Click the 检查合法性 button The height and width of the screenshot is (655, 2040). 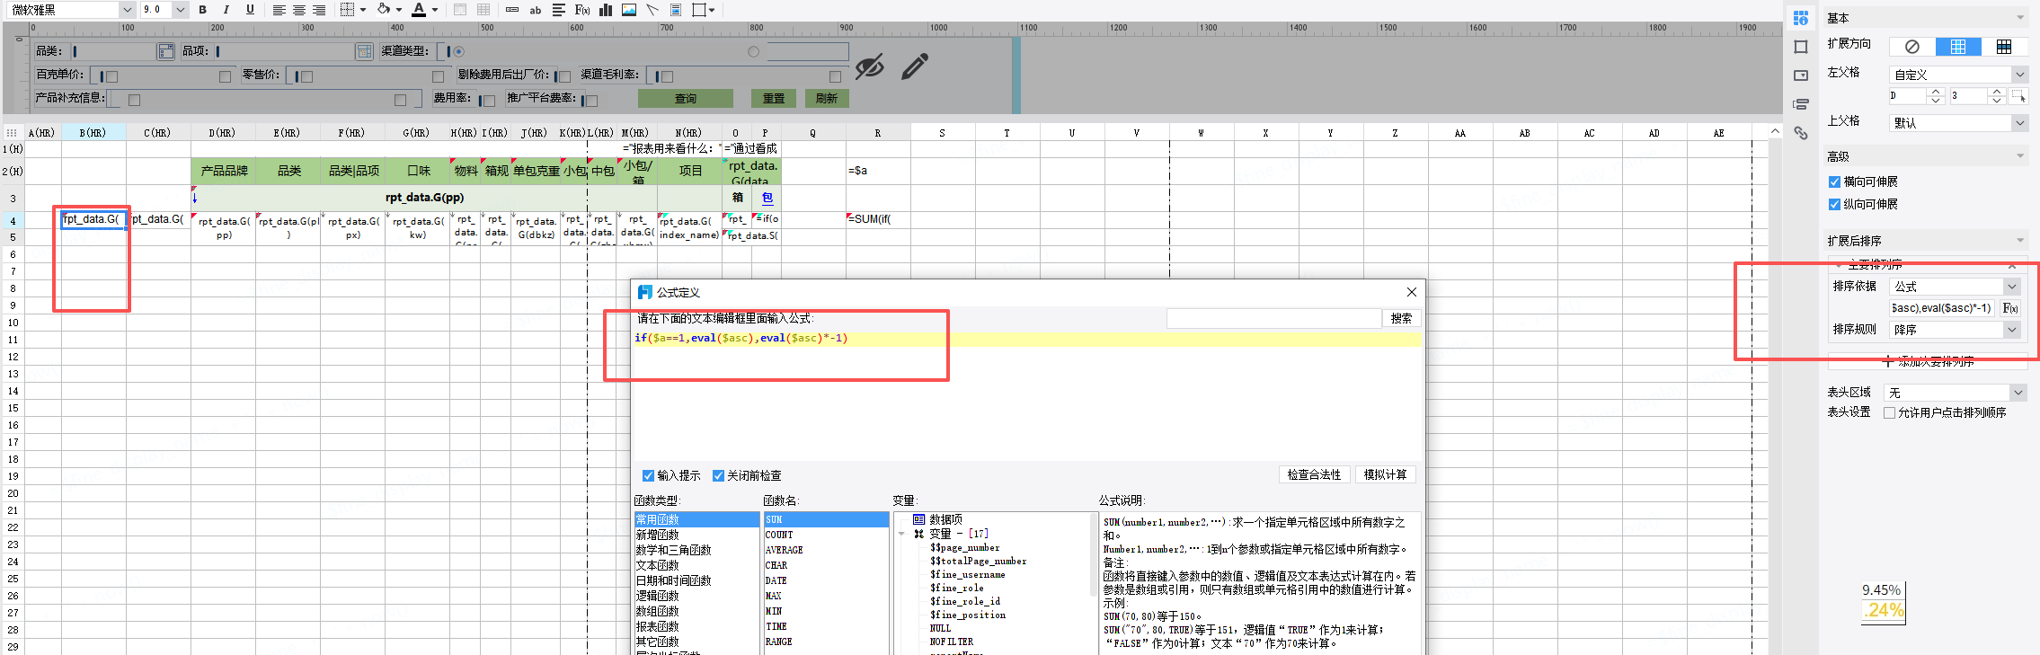(1314, 474)
